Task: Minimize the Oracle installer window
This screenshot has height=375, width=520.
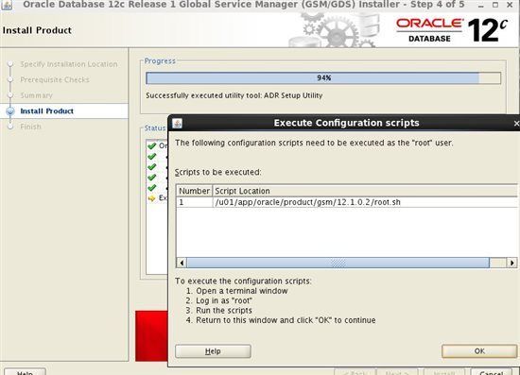Action: pyautogui.click(x=480, y=5)
